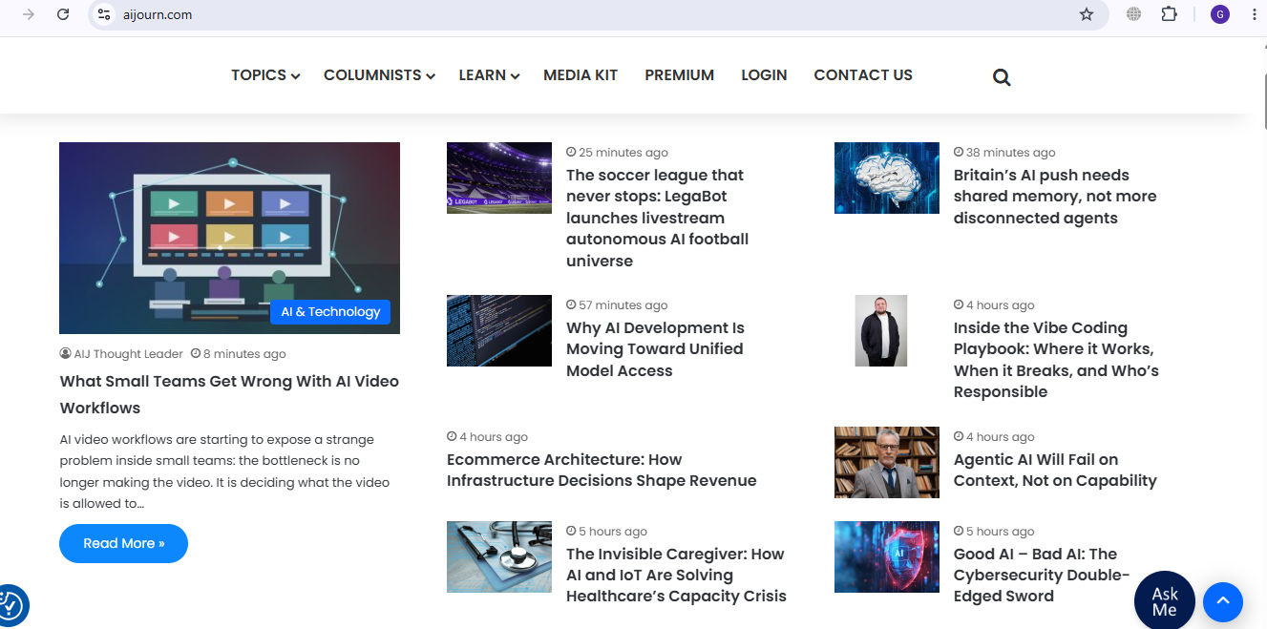This screenshot has width=1267, height=629.
Task: Open the Ask Me chat bubble
Action: [x=1165, y=601]
